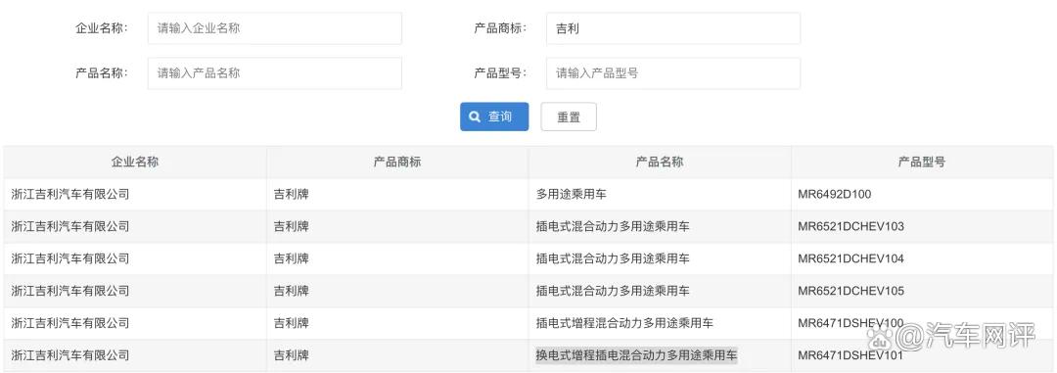1057x373 pixels.
Task: Click 吉利牌 in MR6521DCHEV105 row
Action: click(292, 291)
